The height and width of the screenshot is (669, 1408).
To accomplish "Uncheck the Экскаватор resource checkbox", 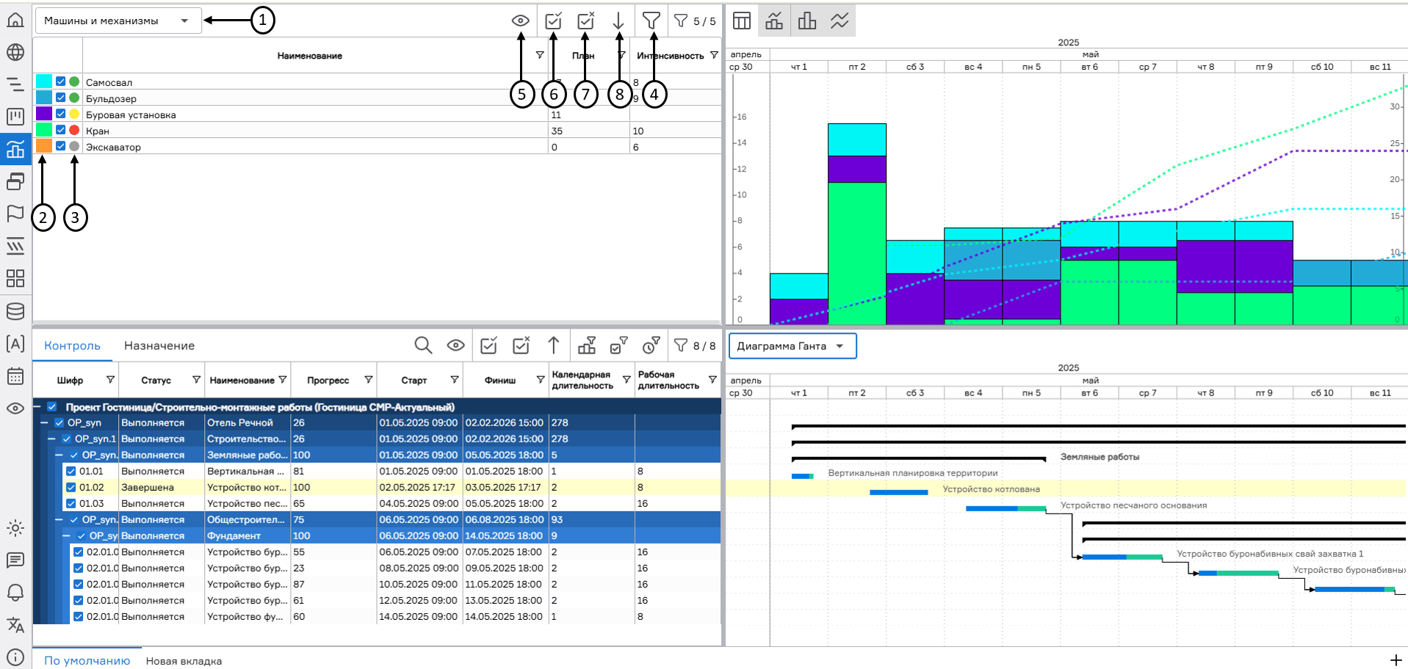I will tap(61, 146).
